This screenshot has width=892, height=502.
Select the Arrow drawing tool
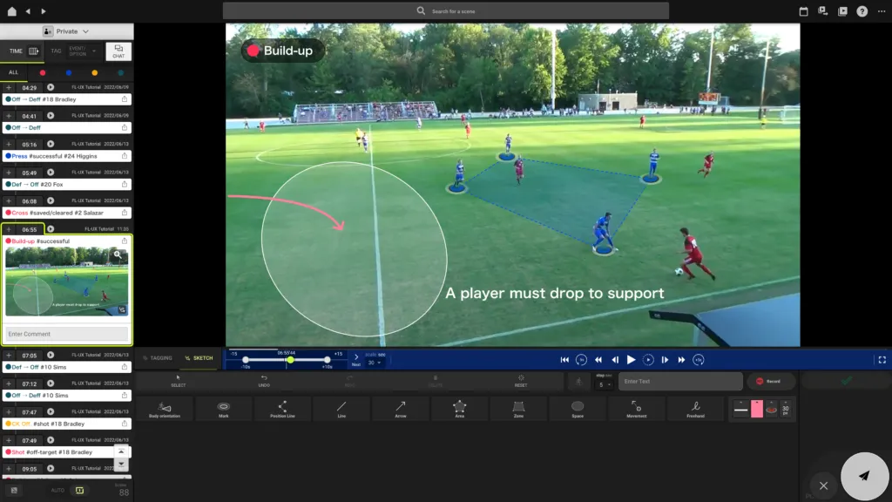pos(401,409)
